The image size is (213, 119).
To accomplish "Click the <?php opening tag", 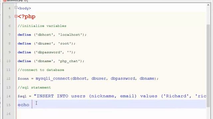I will click(x=27, y=17).
